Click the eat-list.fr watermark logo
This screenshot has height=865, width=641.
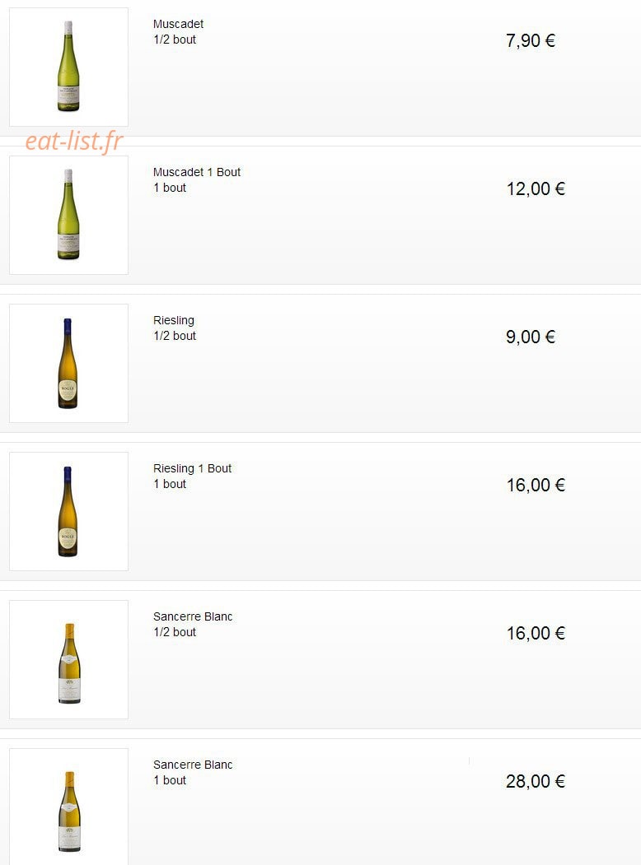coord(74,142)
